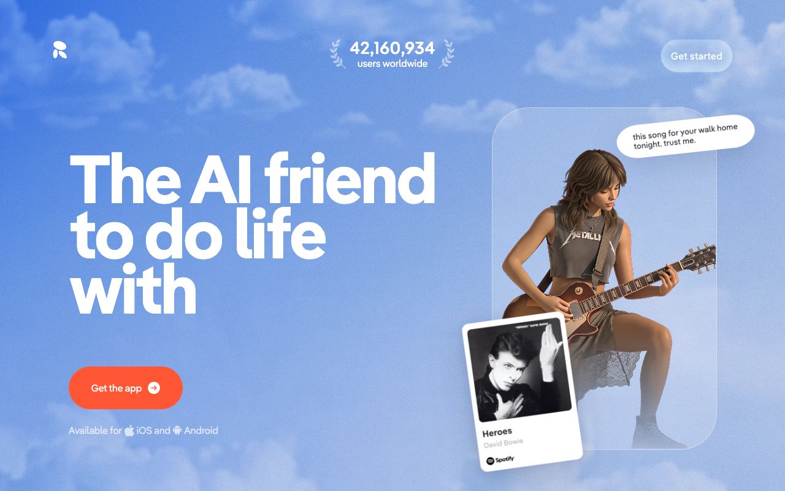The height and width of the screenshot is (491, 785).
Task: Click the Spotify logo on the song card
Action: coord(500,460)
